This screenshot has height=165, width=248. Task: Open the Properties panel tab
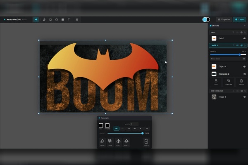point(224,19)
